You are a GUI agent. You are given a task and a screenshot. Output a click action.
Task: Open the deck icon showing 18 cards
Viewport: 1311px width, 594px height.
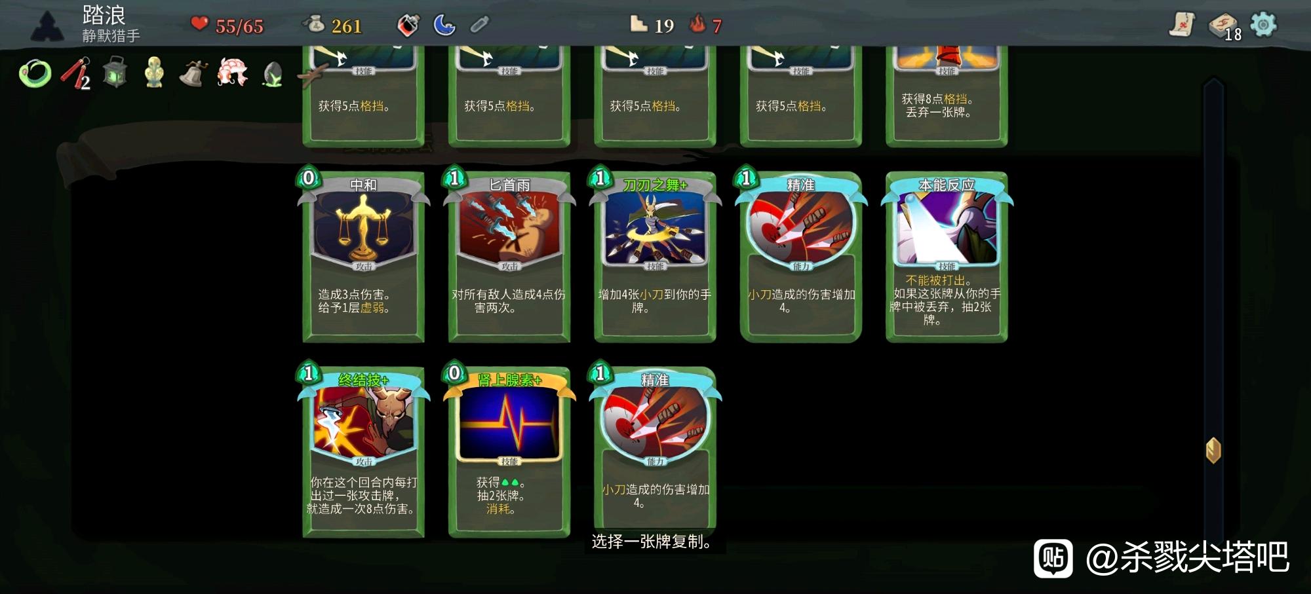(x=1224, y=26)
